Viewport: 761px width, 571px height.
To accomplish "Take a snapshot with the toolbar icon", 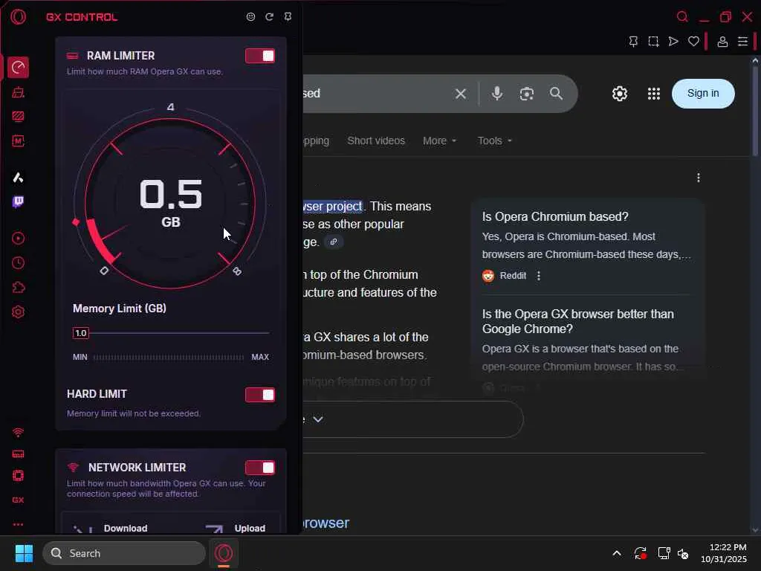I will [x=654, y=42].
